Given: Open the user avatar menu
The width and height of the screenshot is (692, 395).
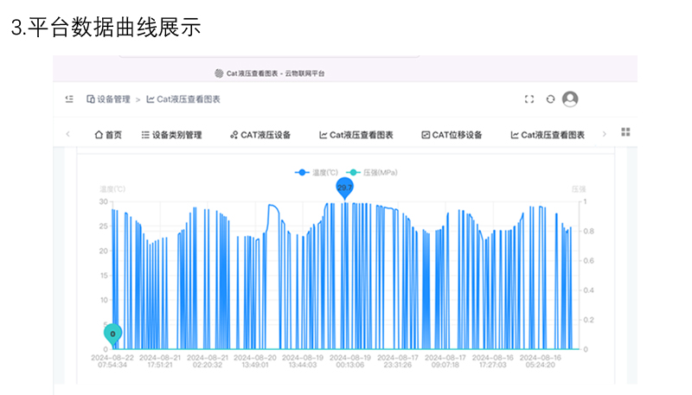Looking at the screenshot, I should 570,99.
